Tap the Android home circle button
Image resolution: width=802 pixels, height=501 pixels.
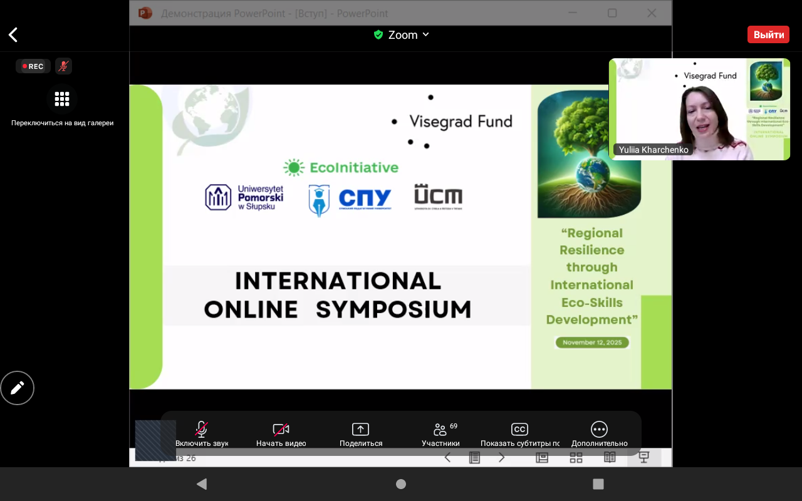401,484
